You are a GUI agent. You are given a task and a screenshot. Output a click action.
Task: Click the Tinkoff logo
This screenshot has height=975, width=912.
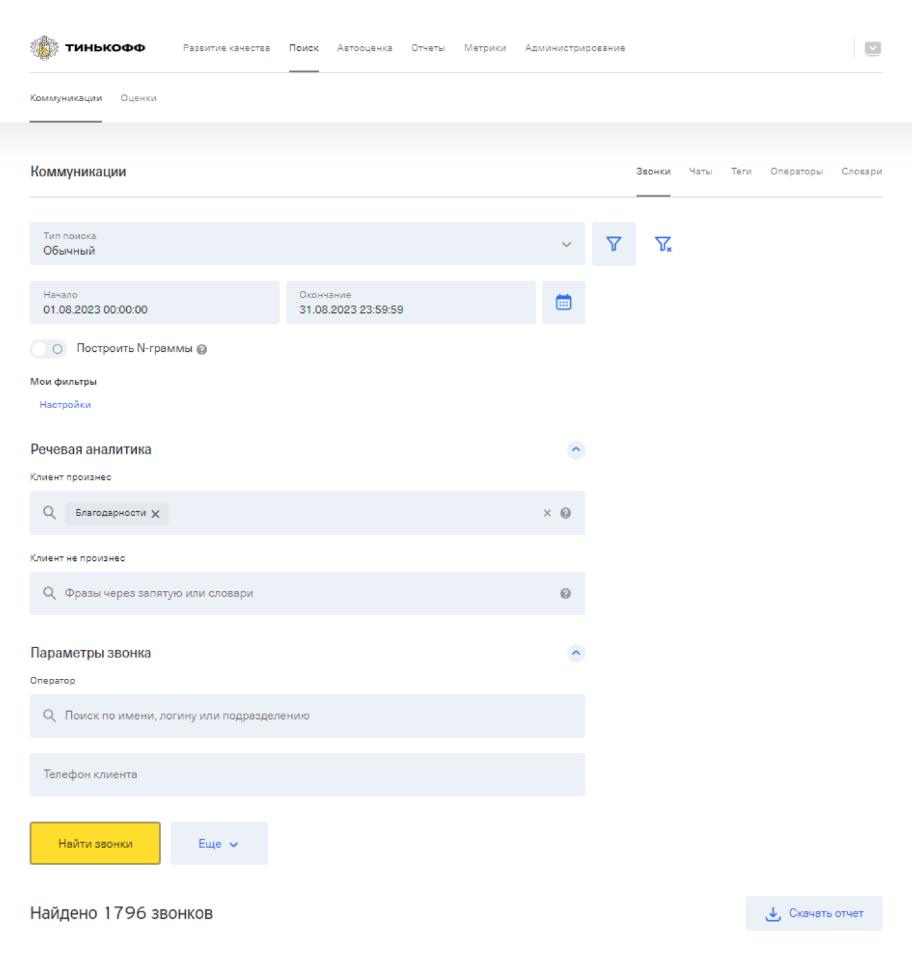(x=88, y=48)
